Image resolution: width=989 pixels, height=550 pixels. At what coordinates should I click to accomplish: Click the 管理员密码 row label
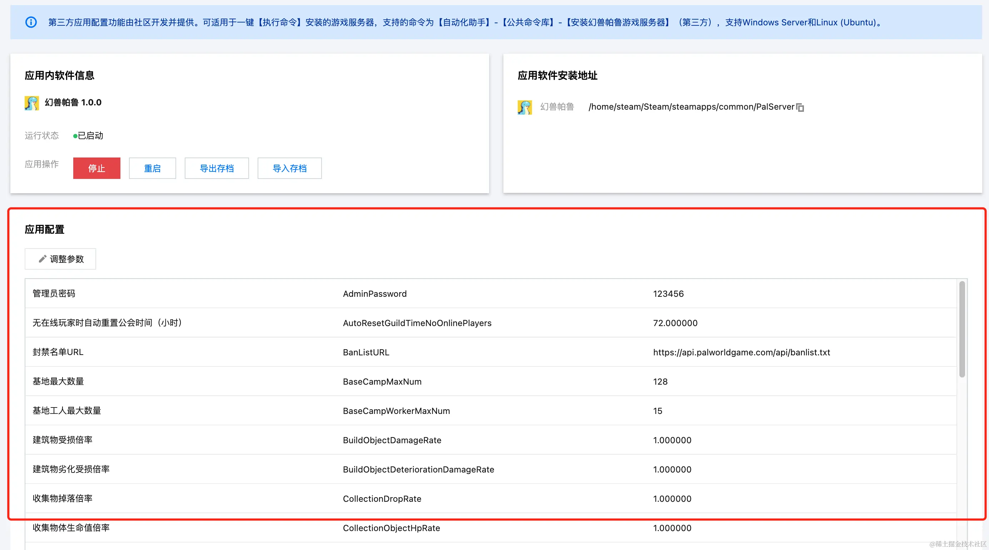[x=54, y=294]
